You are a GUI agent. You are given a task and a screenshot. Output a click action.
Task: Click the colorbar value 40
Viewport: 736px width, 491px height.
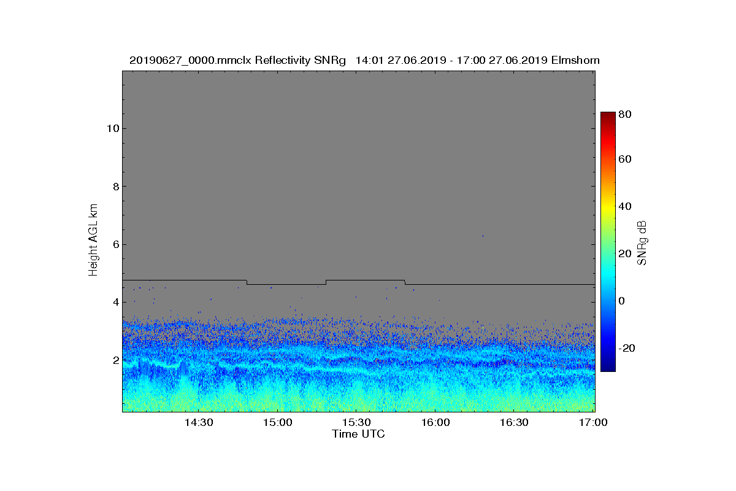point(626,206)
